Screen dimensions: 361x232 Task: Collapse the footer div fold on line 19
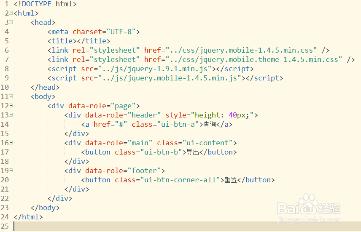pos(11,170)
